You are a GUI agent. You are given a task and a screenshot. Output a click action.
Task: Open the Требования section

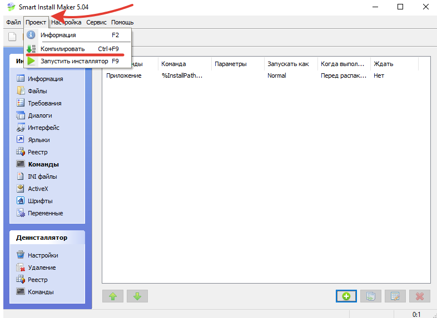(44, 103)
